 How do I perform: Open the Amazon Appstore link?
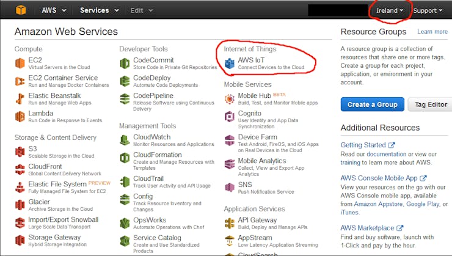point(379,204)
